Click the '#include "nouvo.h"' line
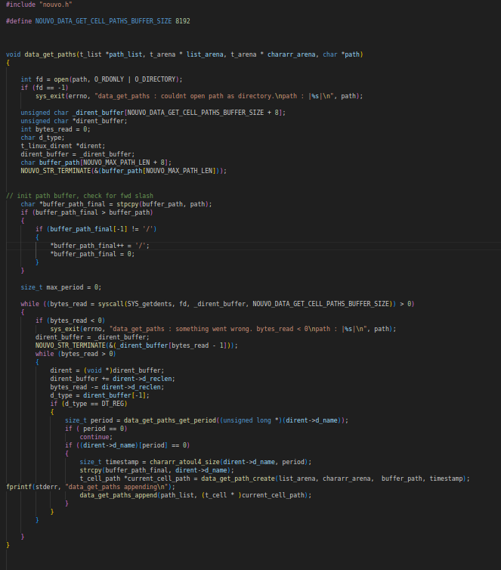Screen dimensions: 501x570 tap(39, 5)
